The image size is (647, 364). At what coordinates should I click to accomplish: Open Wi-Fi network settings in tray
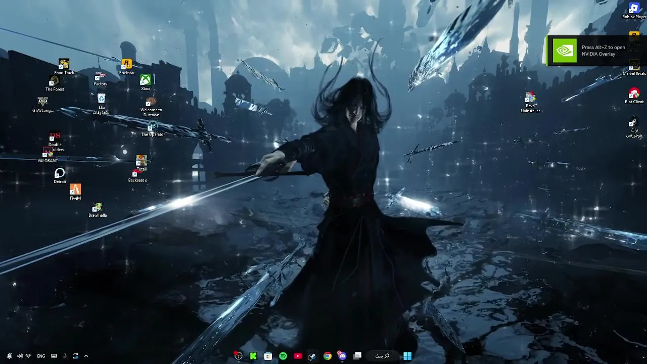(x=28, y=356)
